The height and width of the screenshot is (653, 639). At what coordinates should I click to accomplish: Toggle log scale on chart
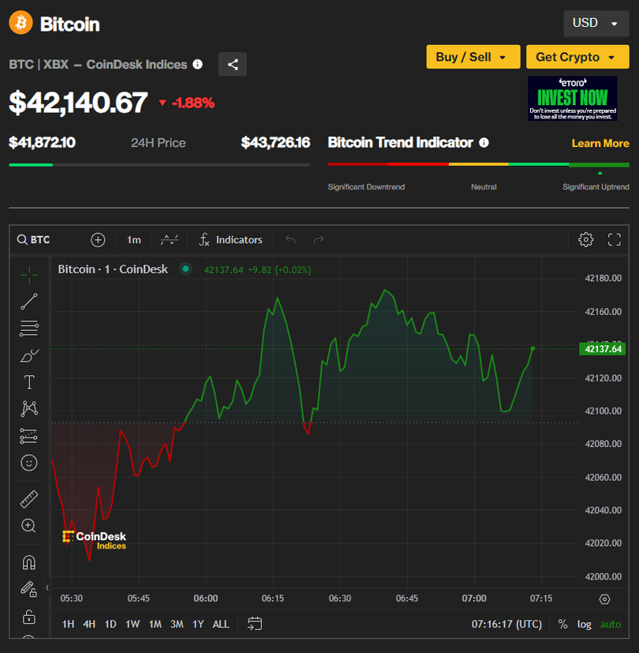click(x=584, y=624)
